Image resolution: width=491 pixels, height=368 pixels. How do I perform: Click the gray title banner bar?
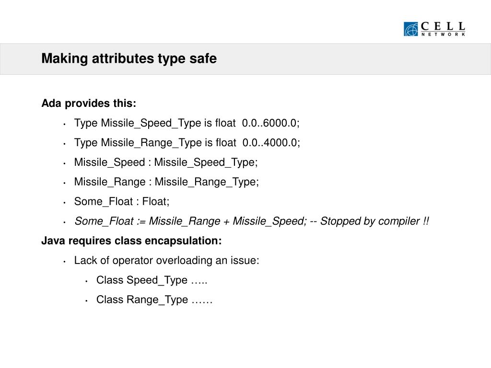(x=245, y=59)
